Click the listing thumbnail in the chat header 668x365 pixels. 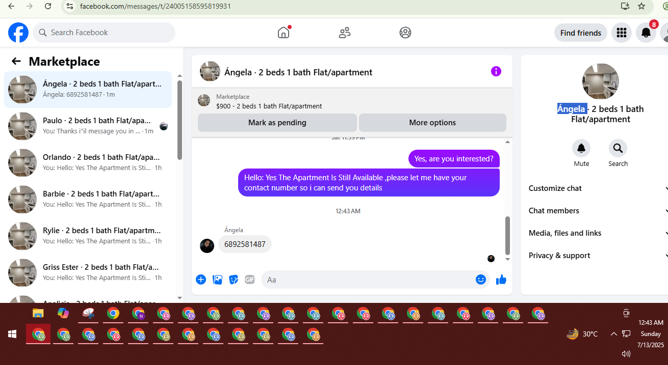(x=210, y=72)
